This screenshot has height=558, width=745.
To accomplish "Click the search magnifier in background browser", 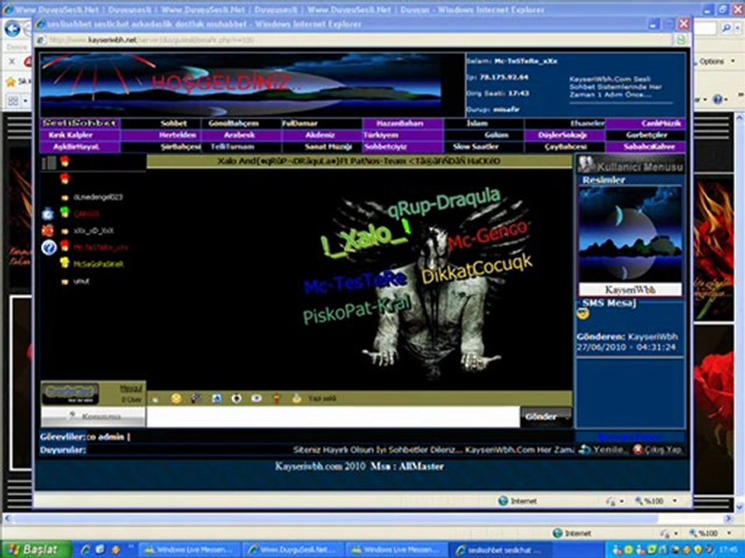I will point(726,29).
